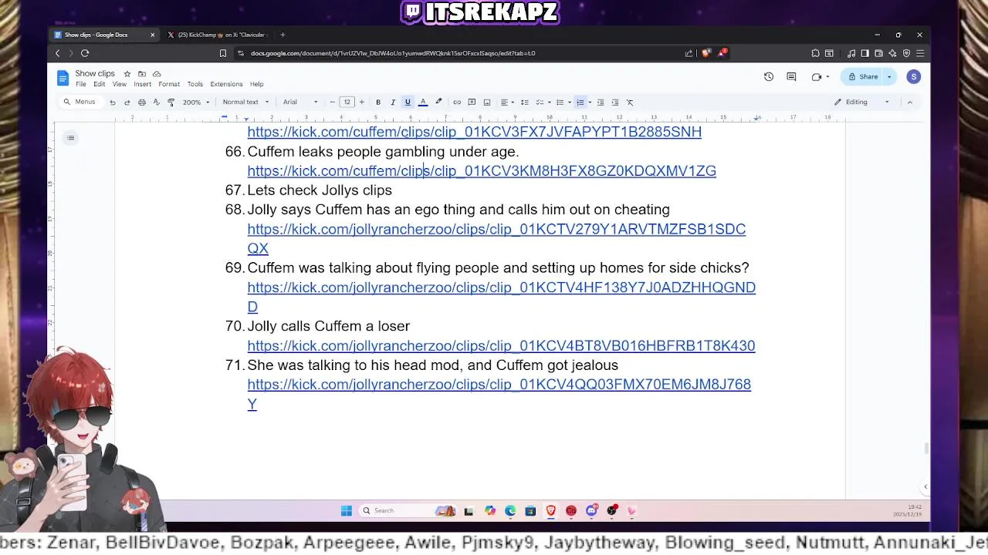Open Discord from the taskbar
988x555 pixels.
tap(591, 510)
